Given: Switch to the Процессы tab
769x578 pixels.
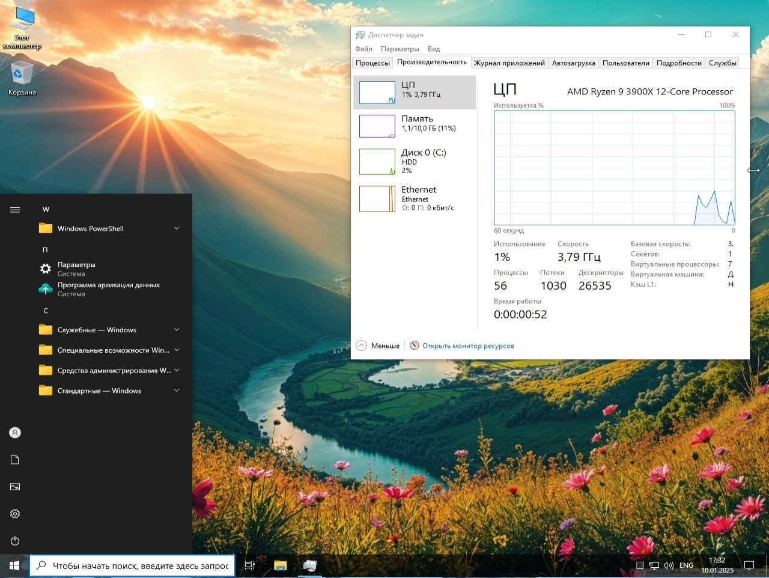Looking at the screenshot, I should [x=372, y=62].
